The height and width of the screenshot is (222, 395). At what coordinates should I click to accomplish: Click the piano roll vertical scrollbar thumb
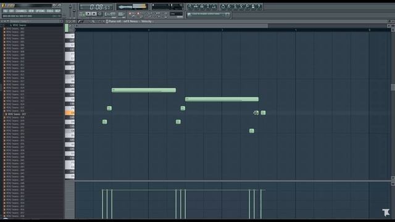pos(393,87)
